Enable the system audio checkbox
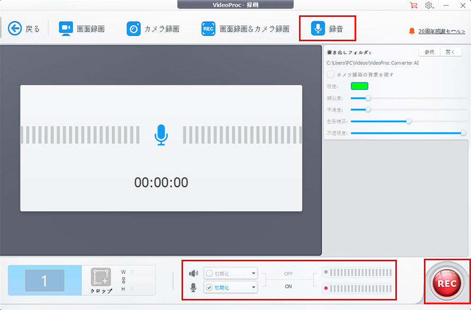 (x=210, y=273)
